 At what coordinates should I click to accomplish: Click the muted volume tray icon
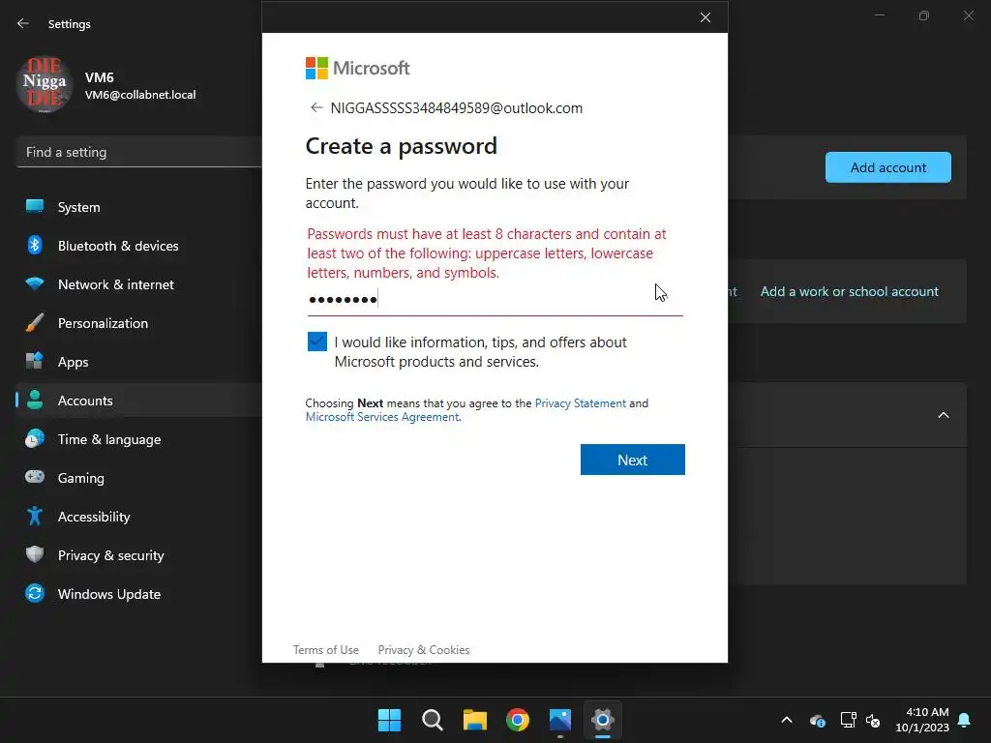click(x=873, y=720)
